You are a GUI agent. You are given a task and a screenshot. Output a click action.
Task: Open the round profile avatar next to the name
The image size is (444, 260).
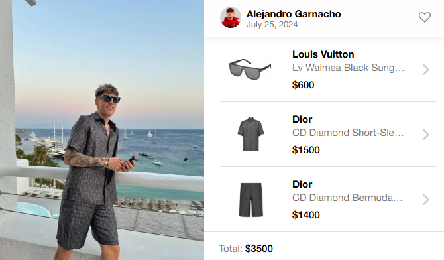pos(231,17)
